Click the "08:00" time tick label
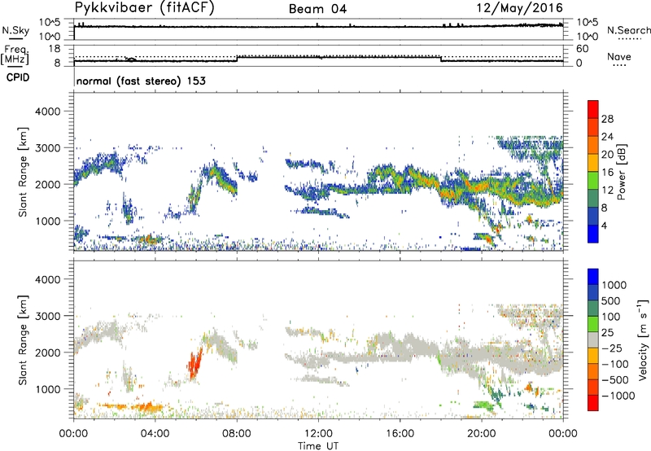The image size is (651, 451). 237,434
